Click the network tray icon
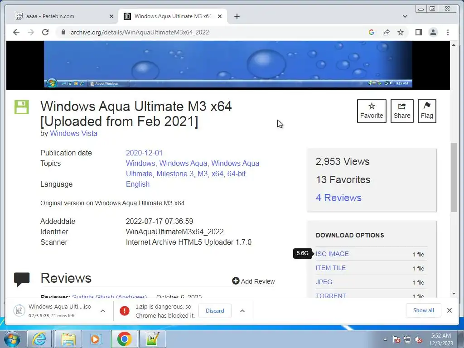The image size is (464, 348). click(407, 340)
